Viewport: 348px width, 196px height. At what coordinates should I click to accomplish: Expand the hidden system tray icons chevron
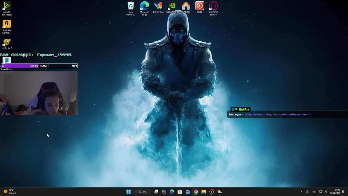click(301, 192)
